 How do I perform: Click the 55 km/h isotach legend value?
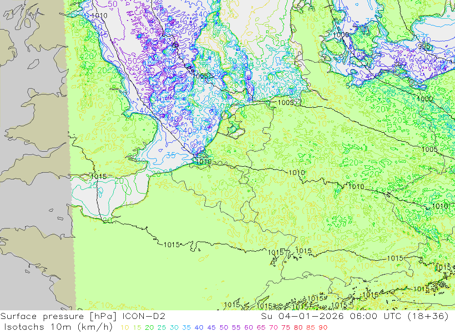pyautogui.click(x=236, y=328)
